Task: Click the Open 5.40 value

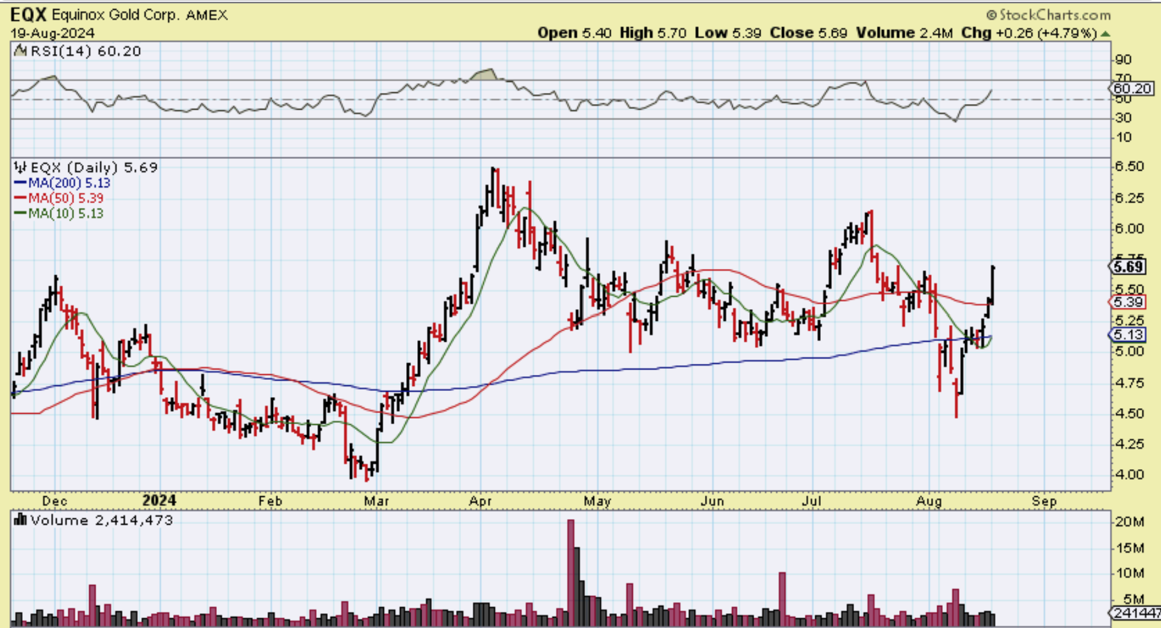Action: (x=574, y=33)
